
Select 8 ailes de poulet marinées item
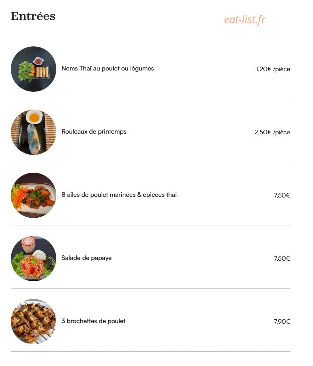[119, 195]
